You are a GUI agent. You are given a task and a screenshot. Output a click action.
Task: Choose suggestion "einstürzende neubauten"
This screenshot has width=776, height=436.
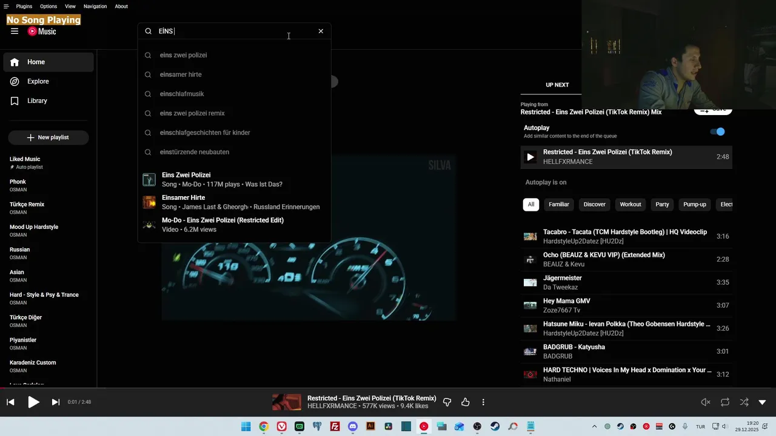pos(235,152)
